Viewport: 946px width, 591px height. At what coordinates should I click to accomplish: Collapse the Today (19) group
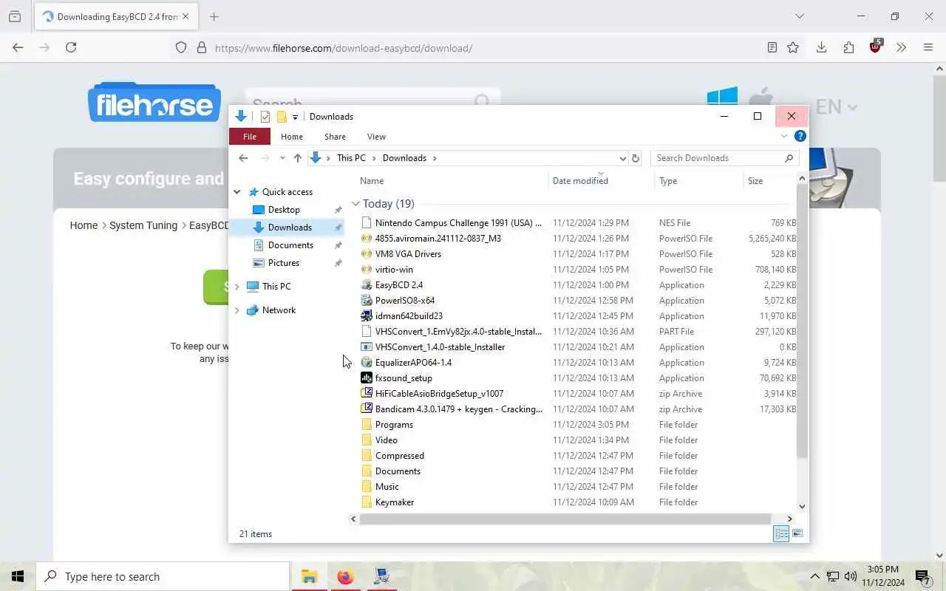coord(356,204)
